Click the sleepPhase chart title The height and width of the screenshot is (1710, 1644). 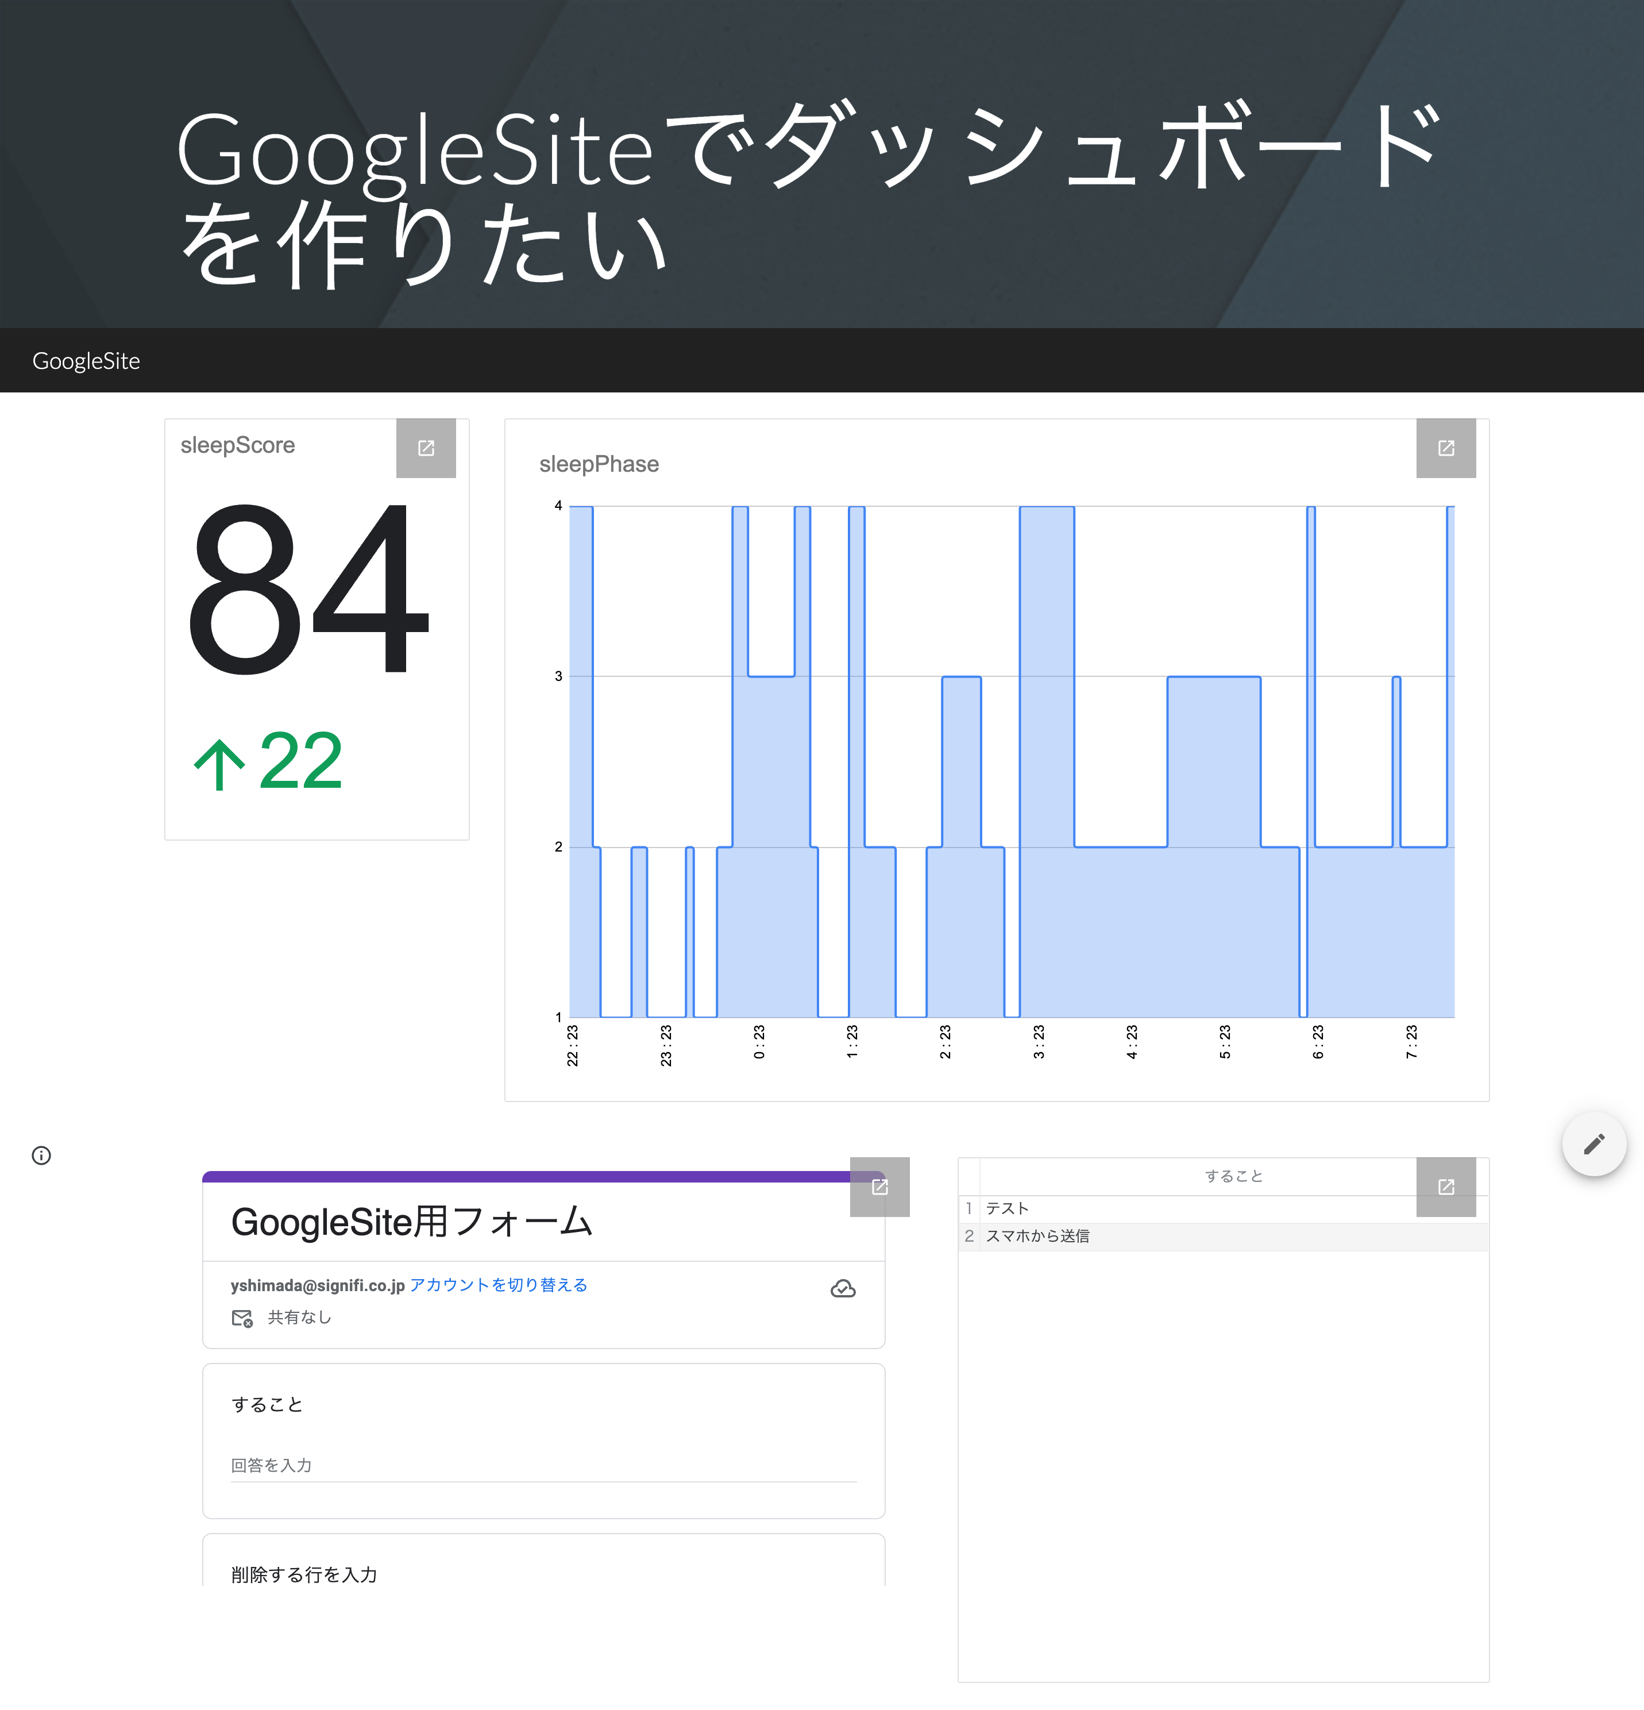coord(599,464)
